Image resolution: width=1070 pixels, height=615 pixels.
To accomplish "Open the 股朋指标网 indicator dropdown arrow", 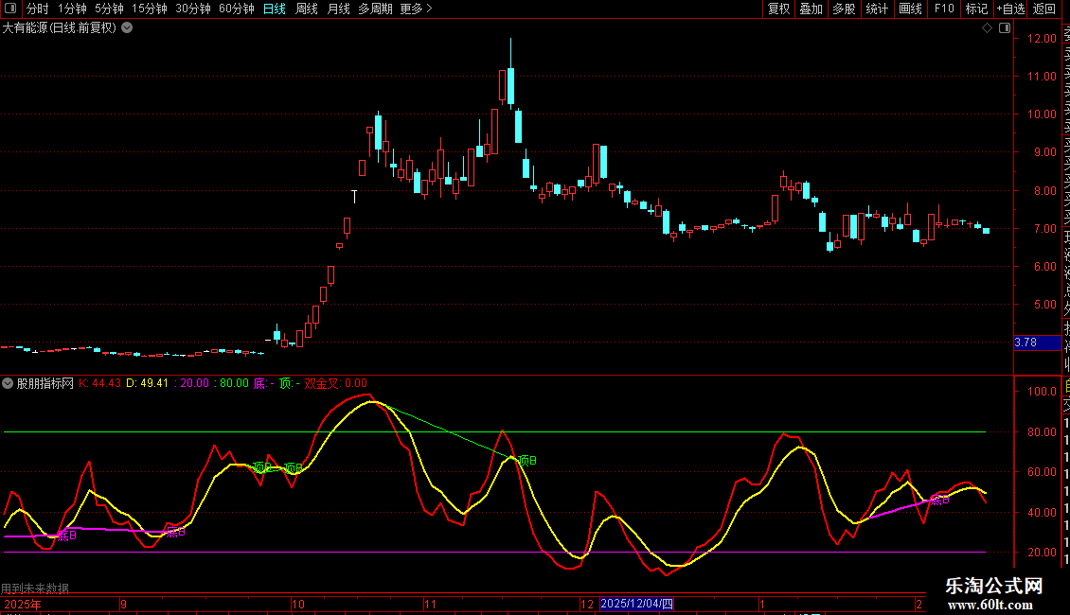I will (x=9, y=384).
